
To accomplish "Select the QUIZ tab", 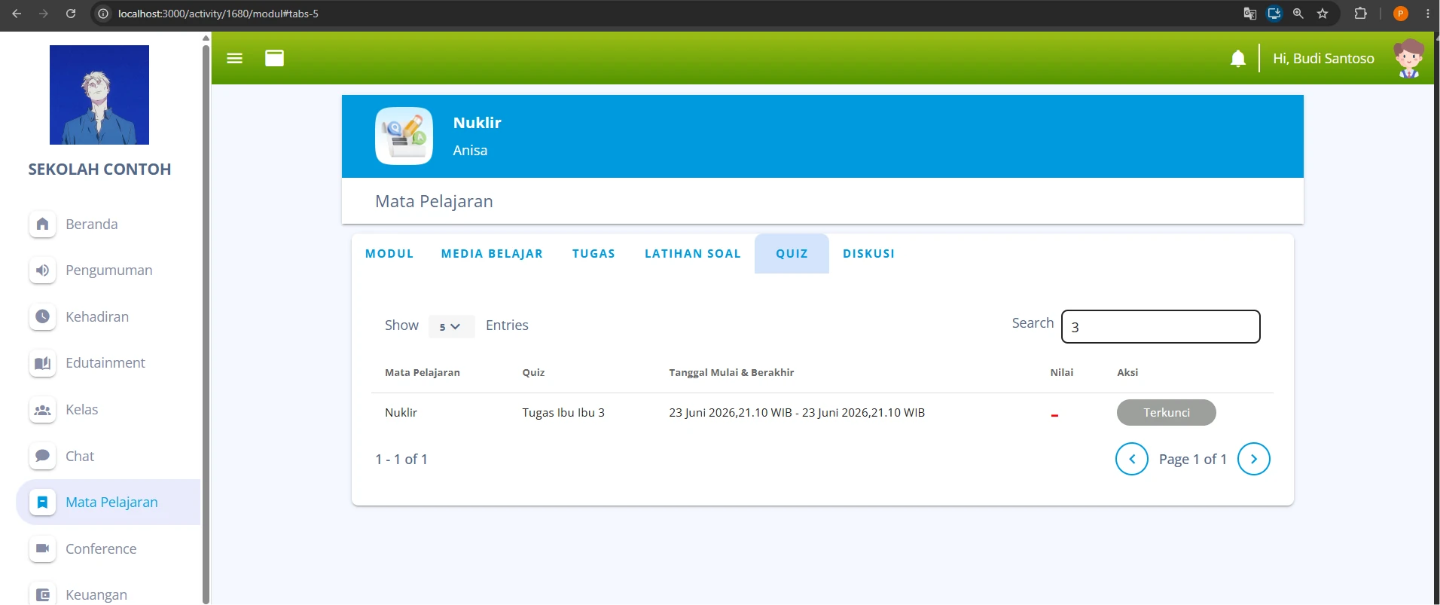I will [792, 254].
